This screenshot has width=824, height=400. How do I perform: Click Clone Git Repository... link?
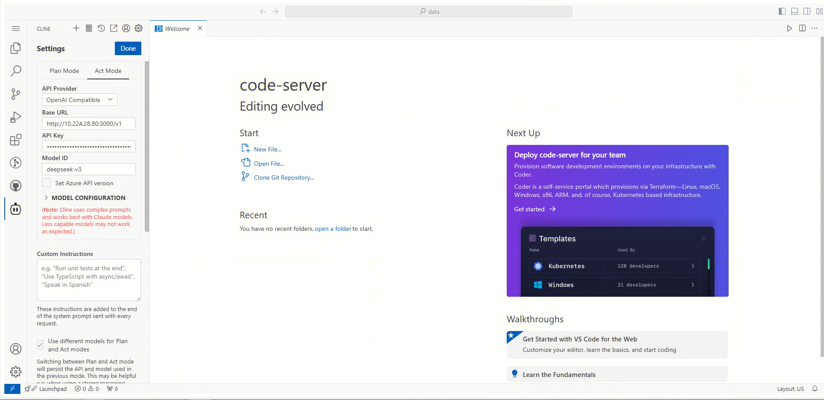tap(284, 177)
